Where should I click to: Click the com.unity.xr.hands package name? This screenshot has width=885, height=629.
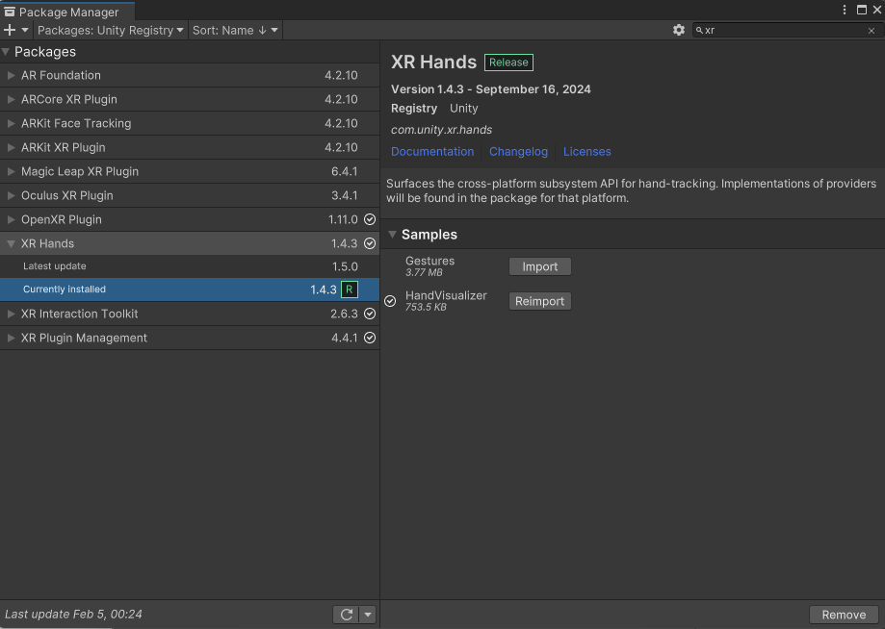point(441,130)
